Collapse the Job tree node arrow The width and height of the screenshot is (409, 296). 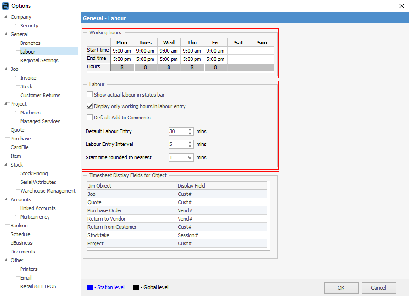6,70
